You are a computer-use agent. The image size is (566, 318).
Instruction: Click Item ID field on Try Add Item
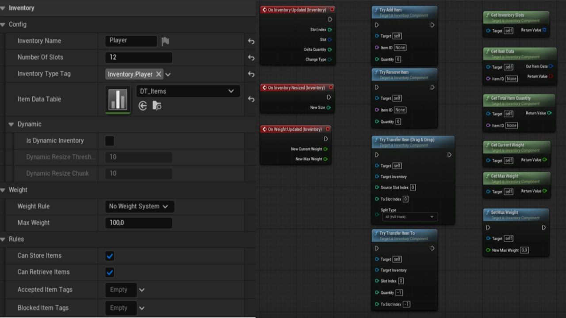coord(400,48)
